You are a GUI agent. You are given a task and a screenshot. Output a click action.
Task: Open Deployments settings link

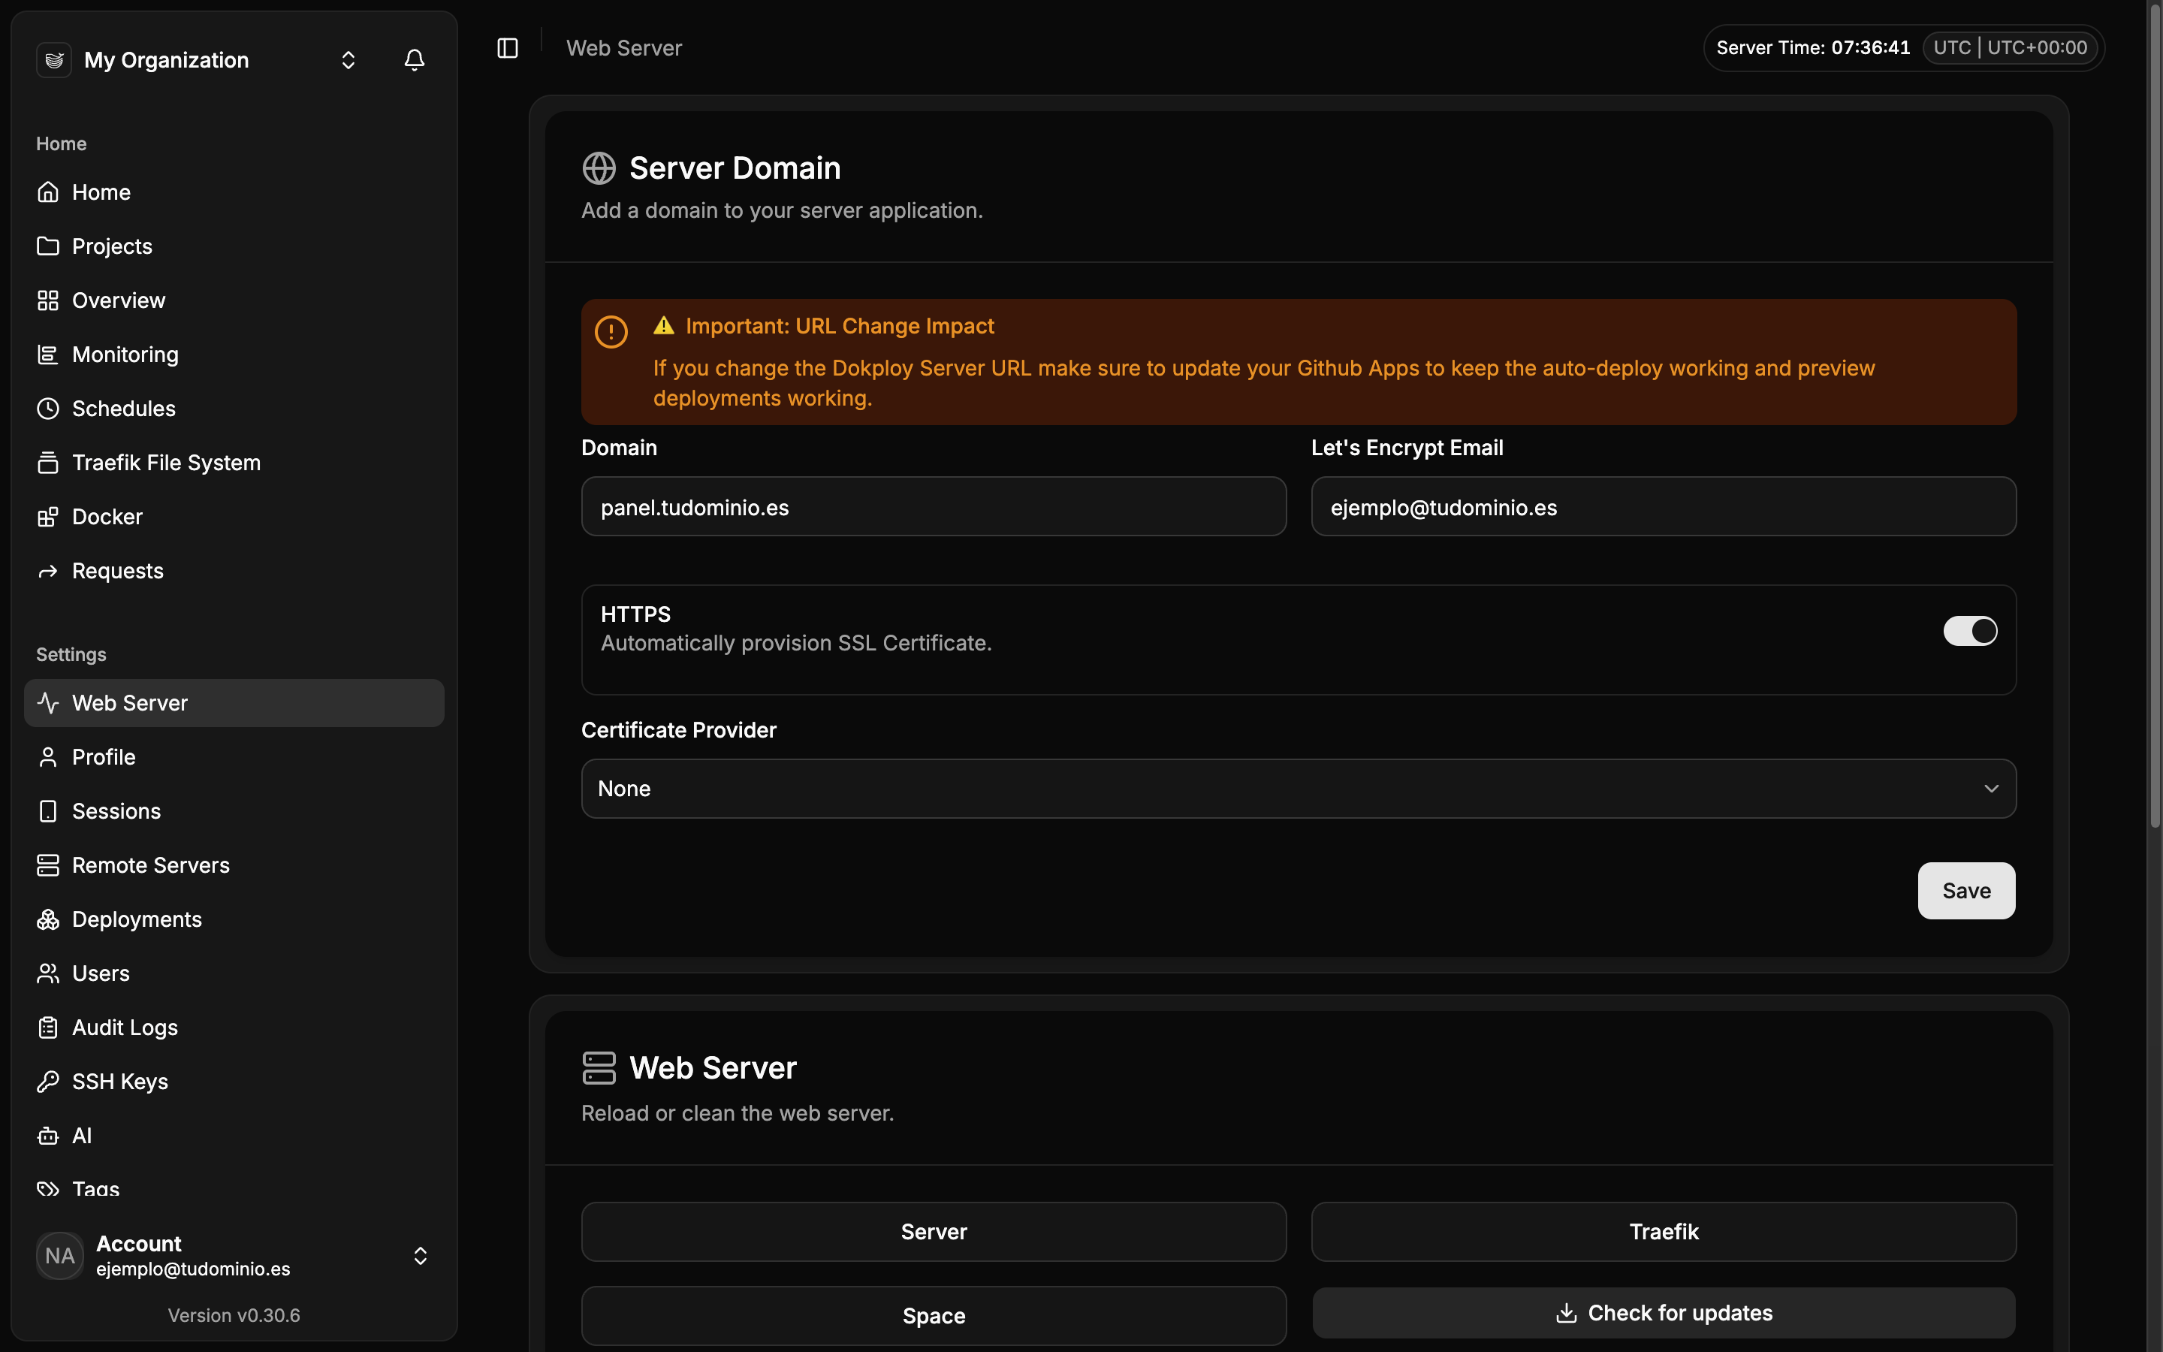(234, 919)
